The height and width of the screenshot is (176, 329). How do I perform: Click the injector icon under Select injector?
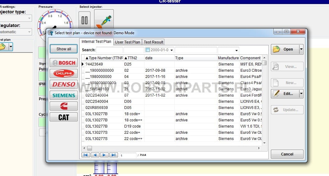(104, 20)
